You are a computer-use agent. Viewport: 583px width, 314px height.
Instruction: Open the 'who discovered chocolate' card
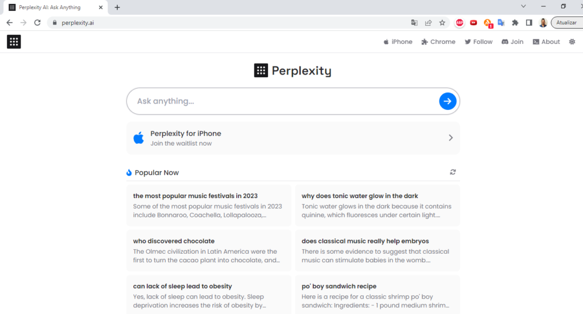point(209,250)
